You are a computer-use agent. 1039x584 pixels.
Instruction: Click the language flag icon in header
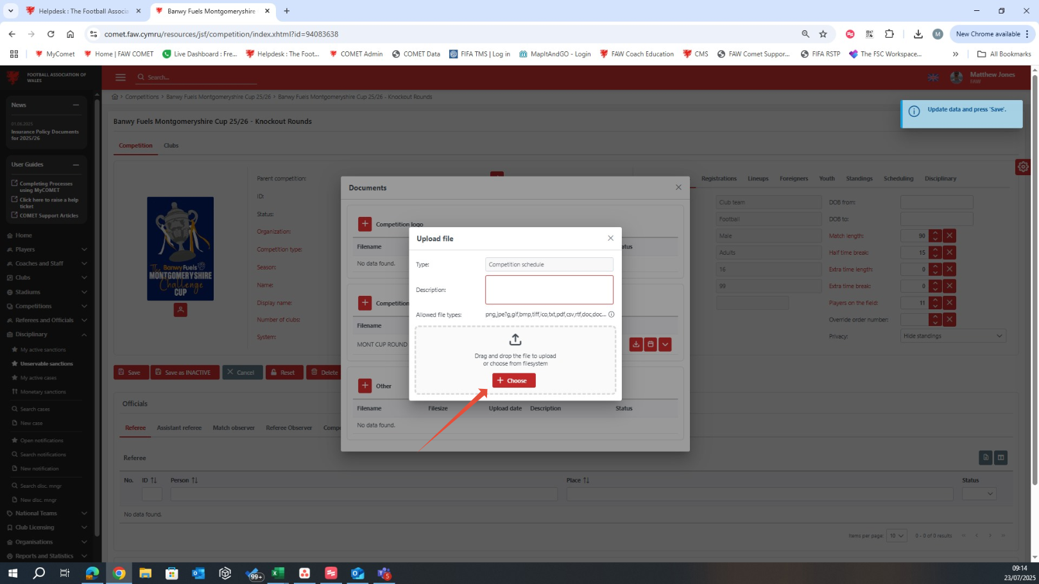[933, 78]
